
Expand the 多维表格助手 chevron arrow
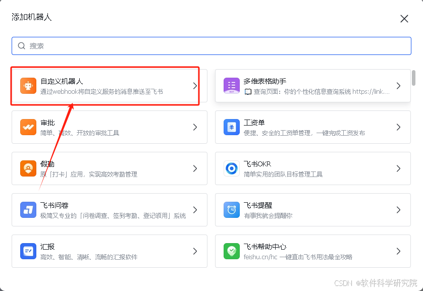[x=398, y=86]
